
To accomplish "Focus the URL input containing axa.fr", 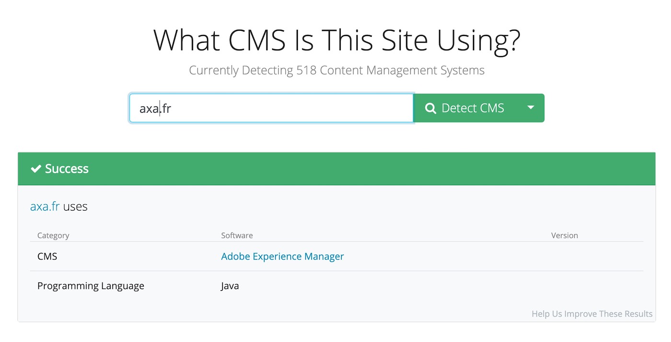I will pos(271,108).
